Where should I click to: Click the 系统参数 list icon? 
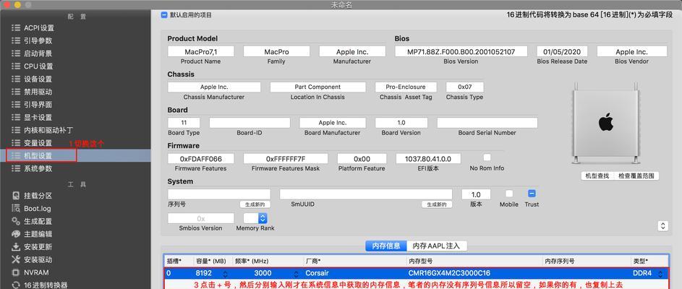[x=16, y=168]
